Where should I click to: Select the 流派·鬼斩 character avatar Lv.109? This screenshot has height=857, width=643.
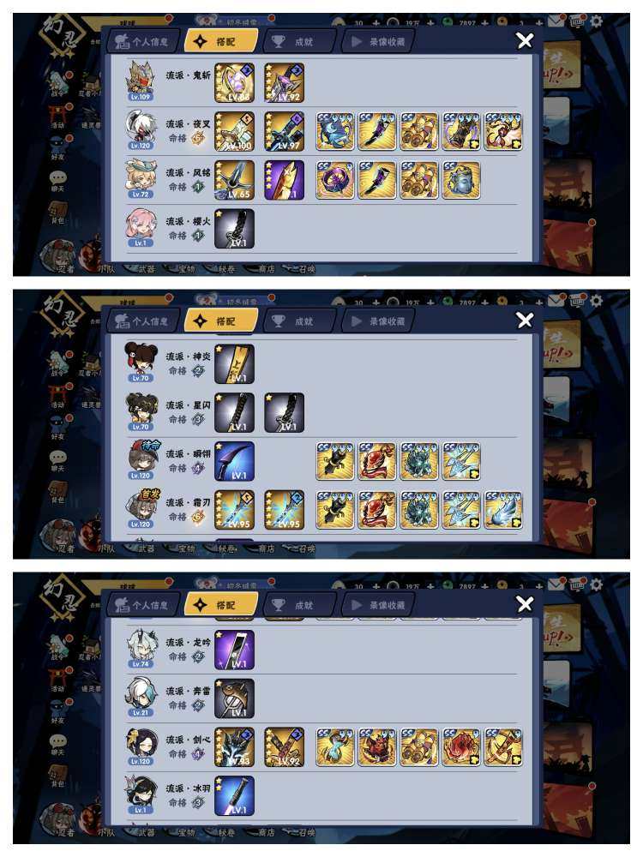[141, 81]
